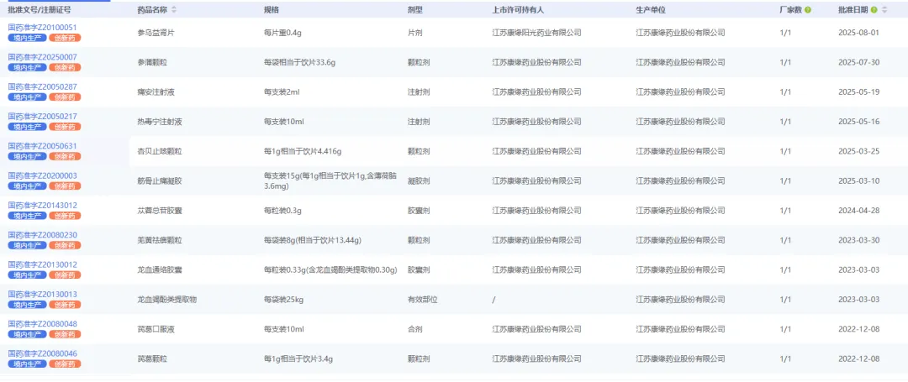
Task: Click the 批准文号/注册证号 column header
Action: point(39,10)
